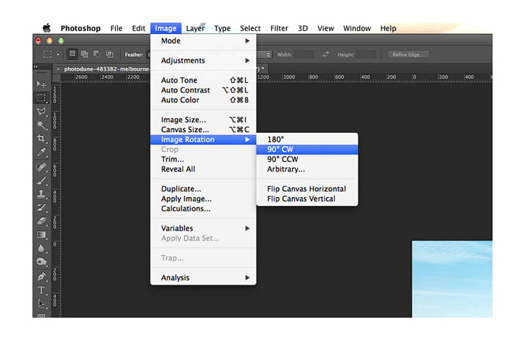Choose Subtract from selection mode
Viewport: 524px width, 346px height.
(97, 54)
